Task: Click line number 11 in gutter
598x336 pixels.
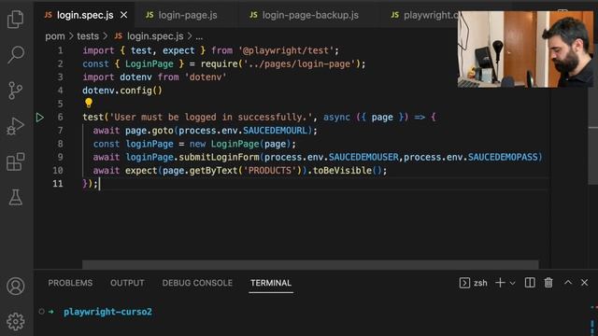Action: (x=58, y=184)
